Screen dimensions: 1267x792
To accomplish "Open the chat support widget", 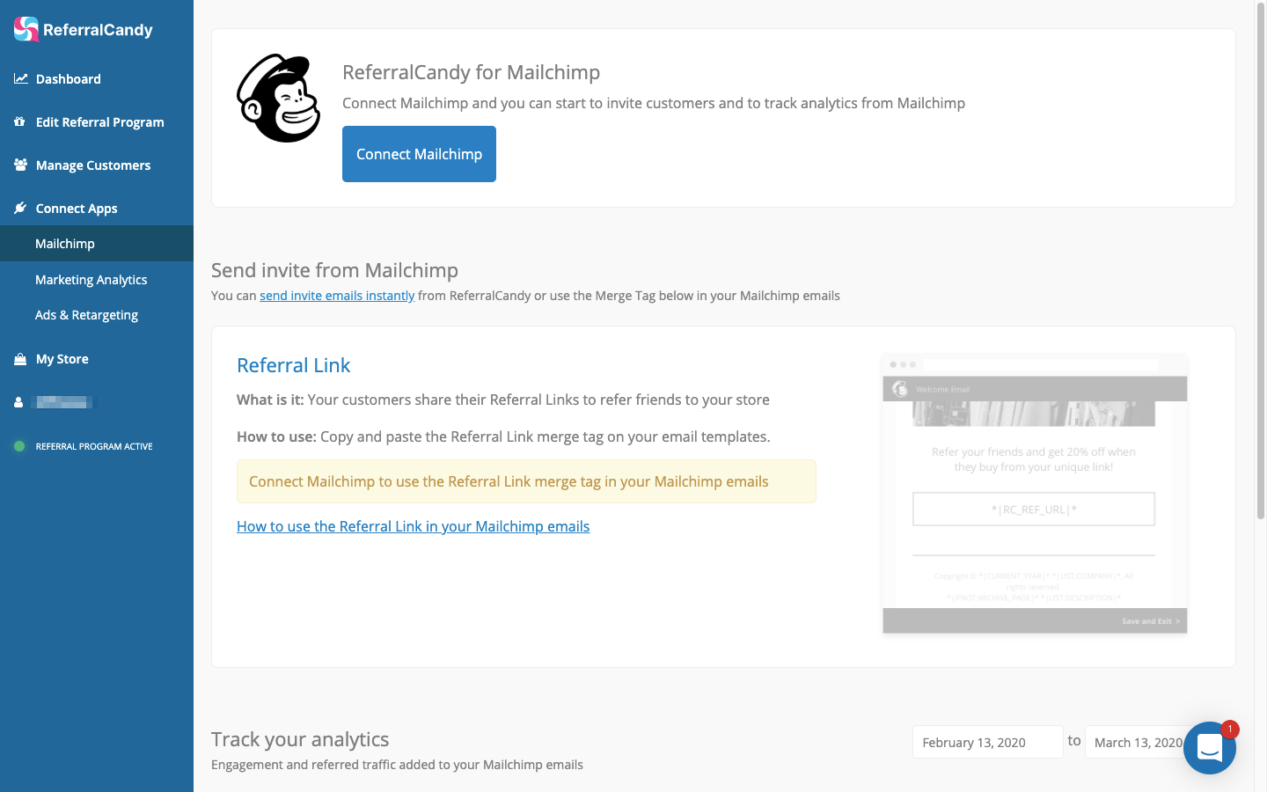I will tap(1210, 748).
